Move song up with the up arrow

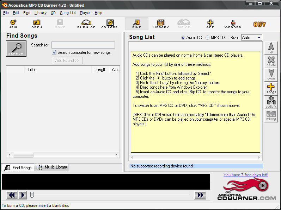point(271,48)
